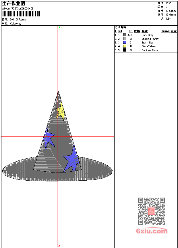Click the Brand column header

165,31
